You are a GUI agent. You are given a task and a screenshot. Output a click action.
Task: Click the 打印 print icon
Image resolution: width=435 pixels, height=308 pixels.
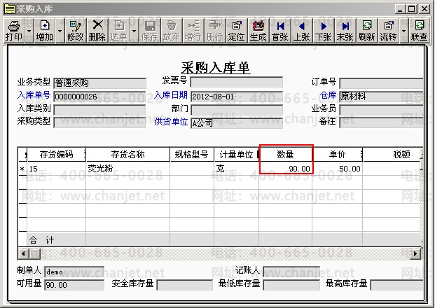[x=14, y=31]
